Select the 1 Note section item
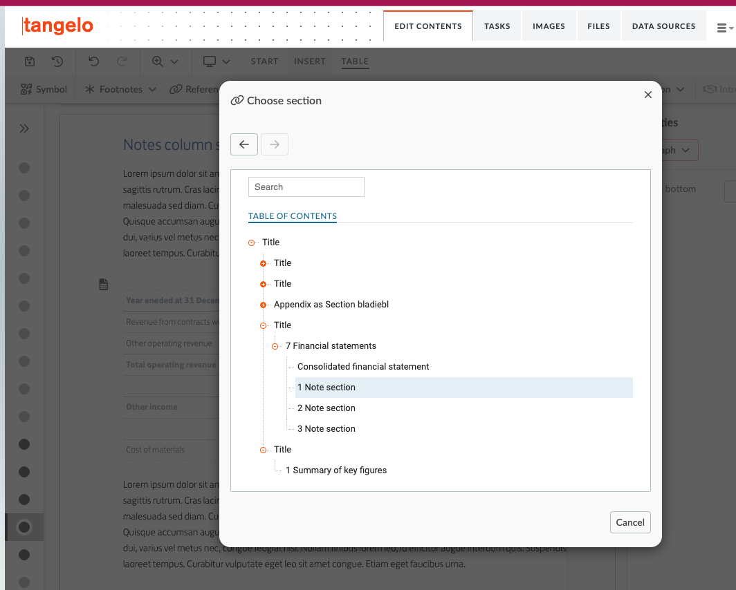 [x=463, y=388]
